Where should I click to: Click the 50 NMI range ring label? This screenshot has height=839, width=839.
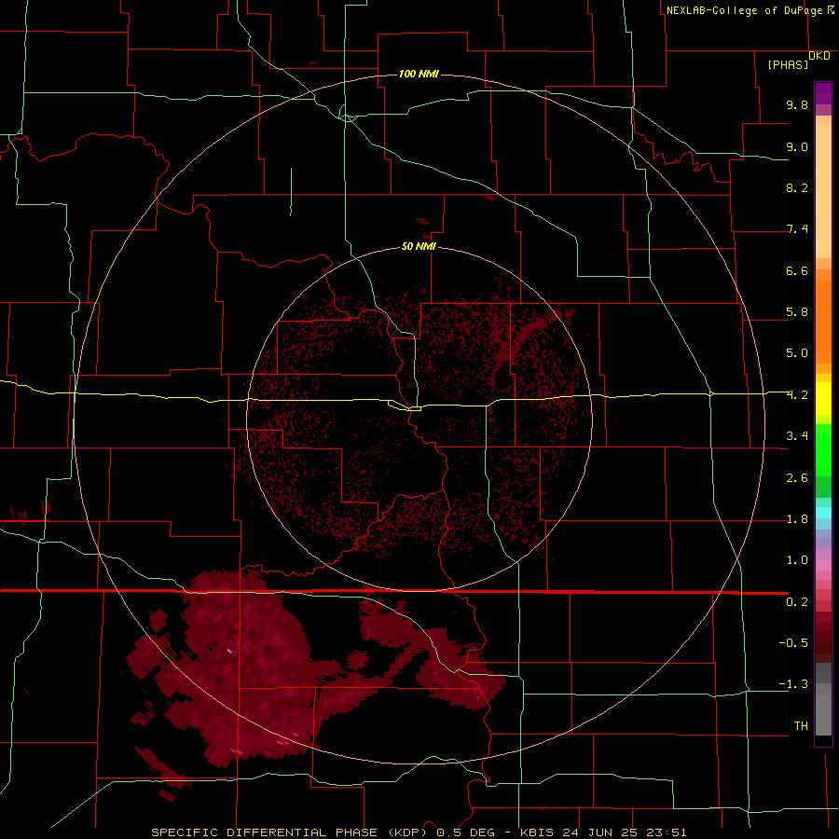419,246
